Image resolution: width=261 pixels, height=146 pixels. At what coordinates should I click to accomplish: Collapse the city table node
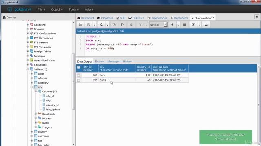click(x=31, y=87)
